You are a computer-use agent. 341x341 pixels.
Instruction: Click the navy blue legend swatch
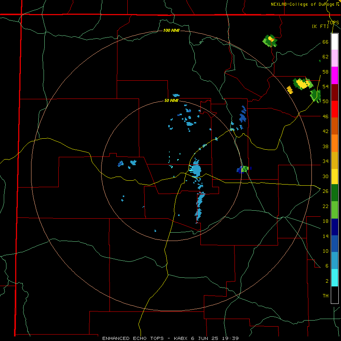[335, 227]
